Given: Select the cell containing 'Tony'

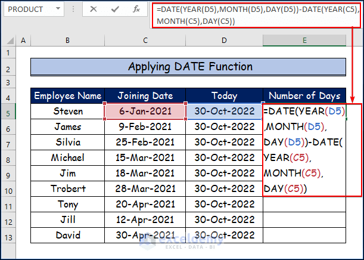Looking at the screenshot, I should pyautogui.click(x=67, y=204).
